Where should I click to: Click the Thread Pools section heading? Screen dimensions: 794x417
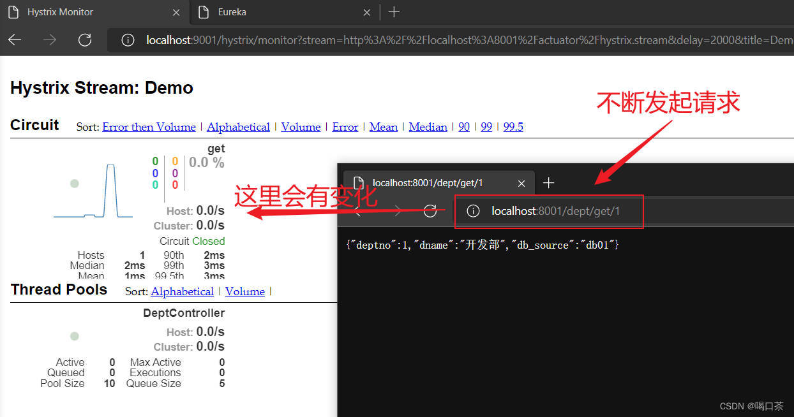point(59,289)
